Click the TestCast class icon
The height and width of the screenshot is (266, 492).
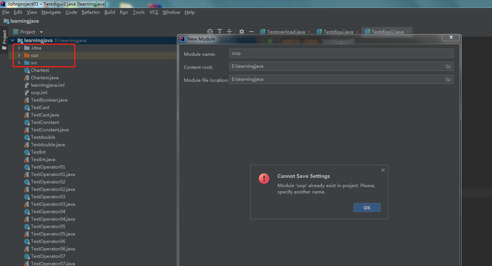(27, 108)
